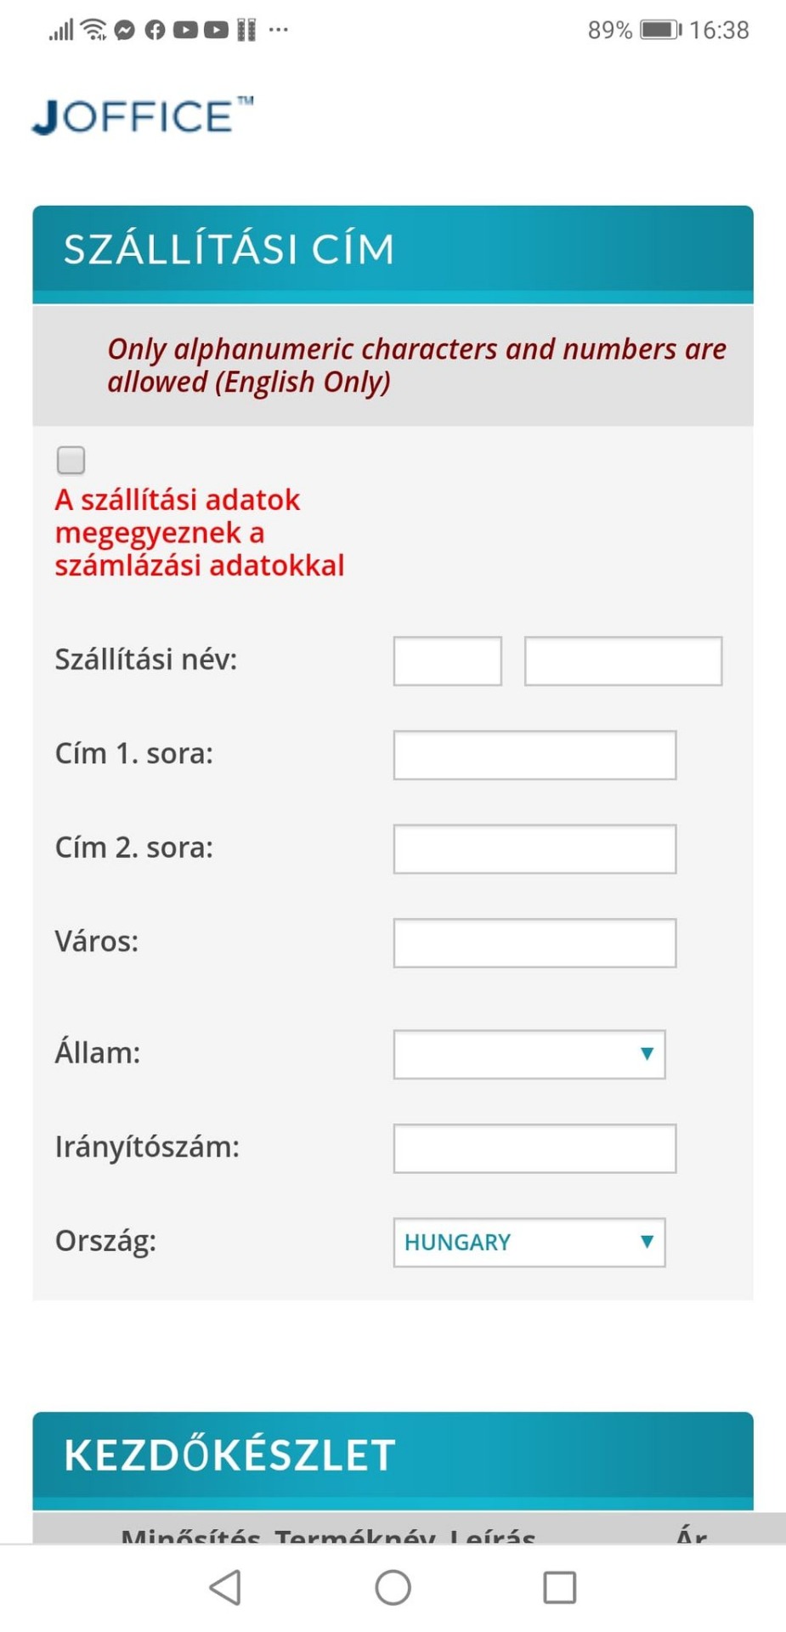This screenshot has height=1632, width=786.
Task: Tap the JOffice logo
Action: [142, 116]
